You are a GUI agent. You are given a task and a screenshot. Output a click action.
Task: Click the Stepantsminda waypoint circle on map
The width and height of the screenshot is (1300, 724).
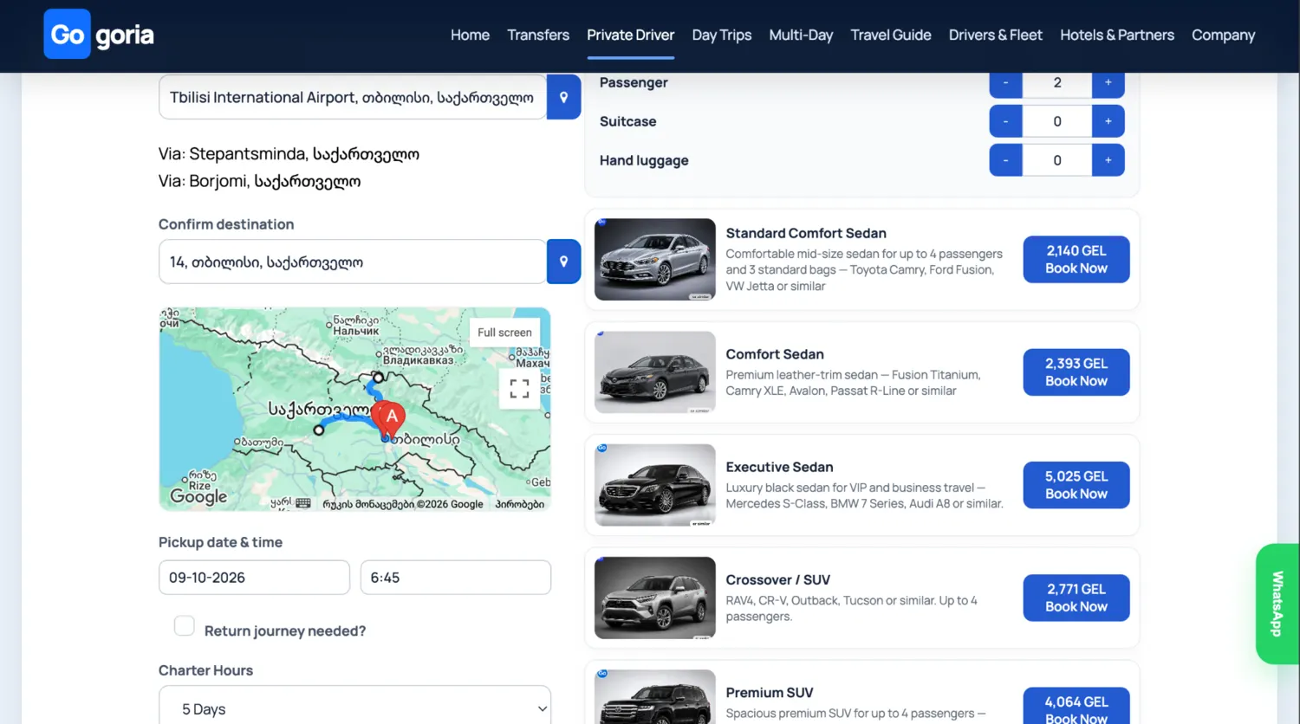pos(378,377)
